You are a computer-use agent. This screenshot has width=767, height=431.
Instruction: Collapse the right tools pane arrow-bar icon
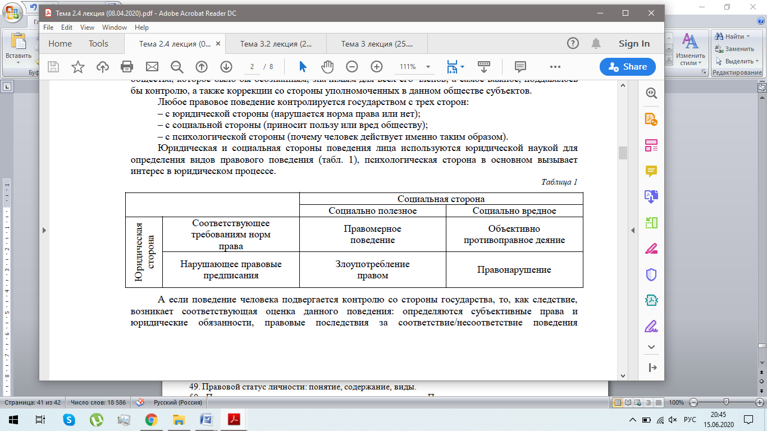point(651,368)
